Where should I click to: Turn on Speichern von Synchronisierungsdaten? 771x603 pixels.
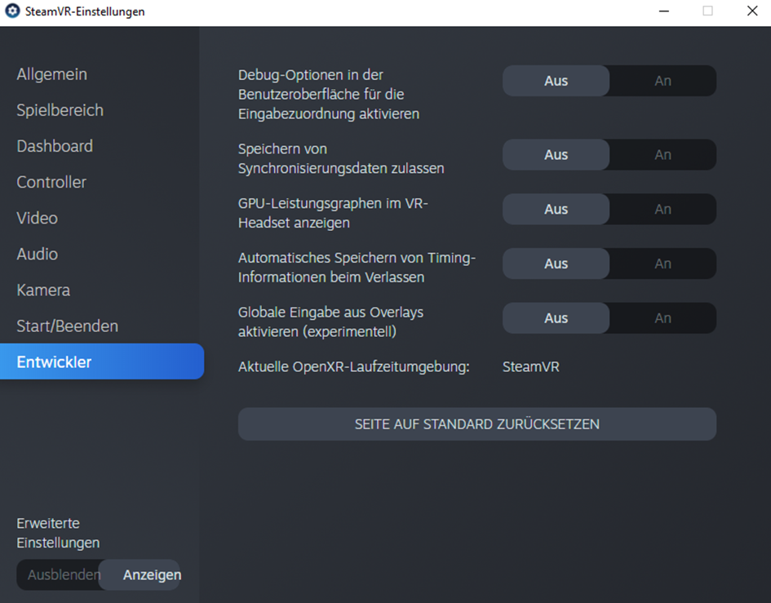point(662,154)
